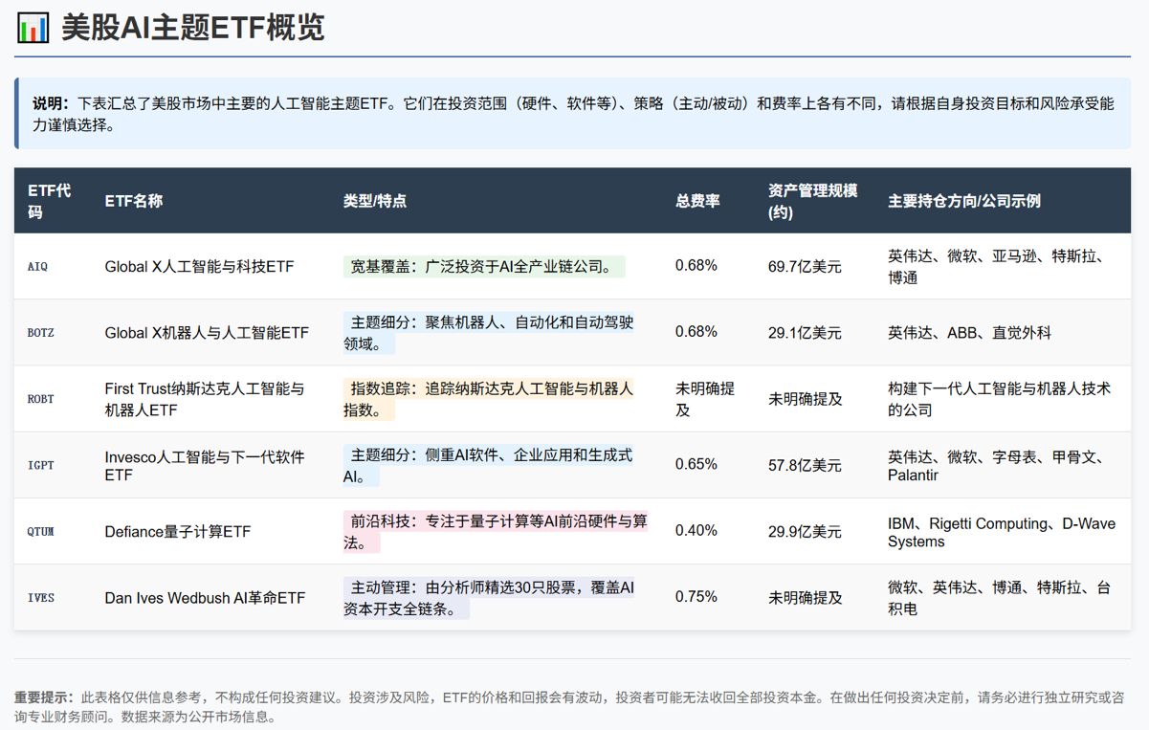
Task: Click the pink 前沿科技 tag for QTUM
Action: click(495, 531)
